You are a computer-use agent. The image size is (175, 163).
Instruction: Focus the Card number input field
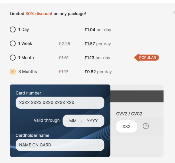(60, 103)
